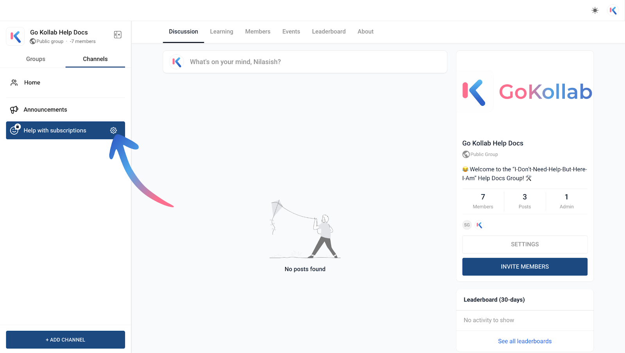This screenshot has height=353, width=625.
Task: Click the 1 Admin stat
Action: coord(566,201)
